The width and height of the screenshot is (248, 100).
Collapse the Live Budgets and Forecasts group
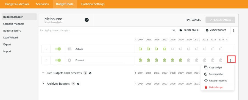pyautogui.click(x=43, y=73)
